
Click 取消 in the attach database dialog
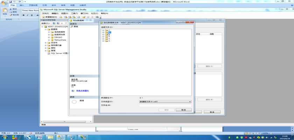212,112
